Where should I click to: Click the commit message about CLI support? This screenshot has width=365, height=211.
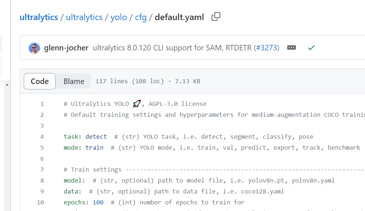pos(172,47)
